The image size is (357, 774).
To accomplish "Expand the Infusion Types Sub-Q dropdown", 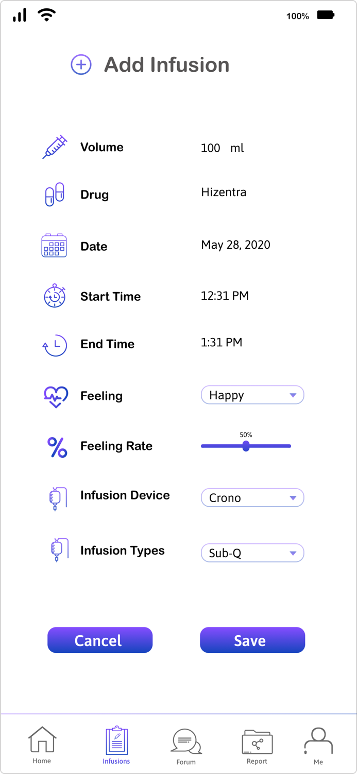I will [252, 553].
